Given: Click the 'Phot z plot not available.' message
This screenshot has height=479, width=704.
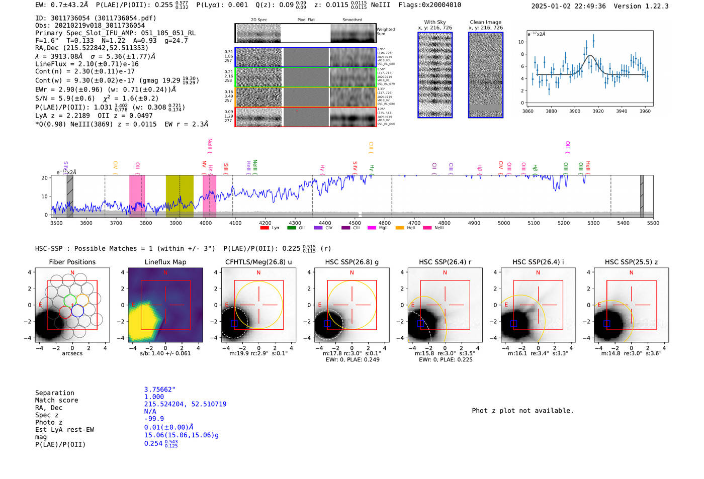Looking at the screenshot, I should (x=522, y=411).
